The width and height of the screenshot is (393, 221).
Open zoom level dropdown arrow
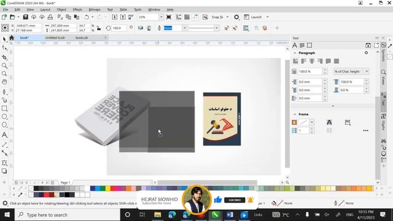[161, 17]
